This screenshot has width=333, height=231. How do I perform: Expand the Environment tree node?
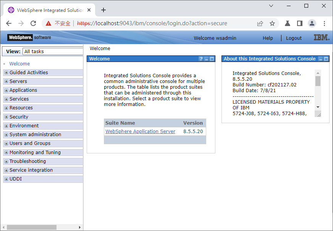[6, 126]
